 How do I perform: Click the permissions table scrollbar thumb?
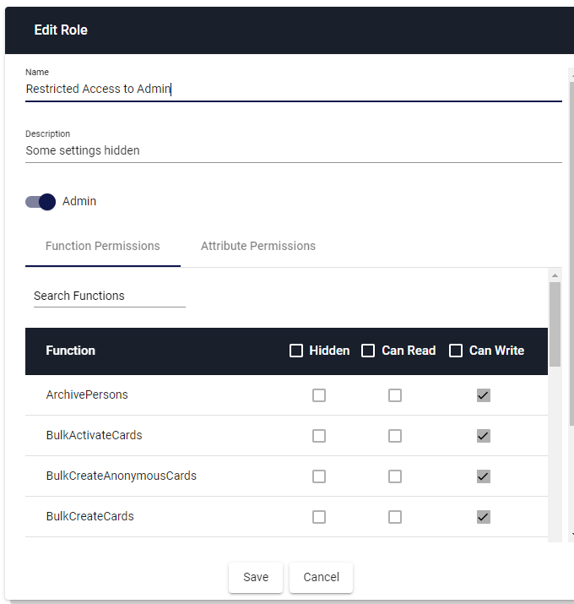pyautogui.click(x=555, y=324)
